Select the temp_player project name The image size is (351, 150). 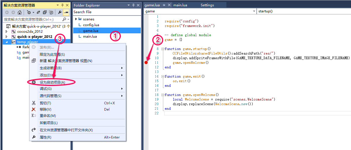[28, 42]
